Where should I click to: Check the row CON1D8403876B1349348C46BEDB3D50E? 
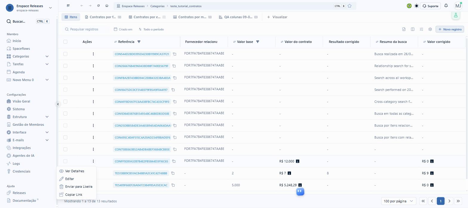tap(65, 114)
